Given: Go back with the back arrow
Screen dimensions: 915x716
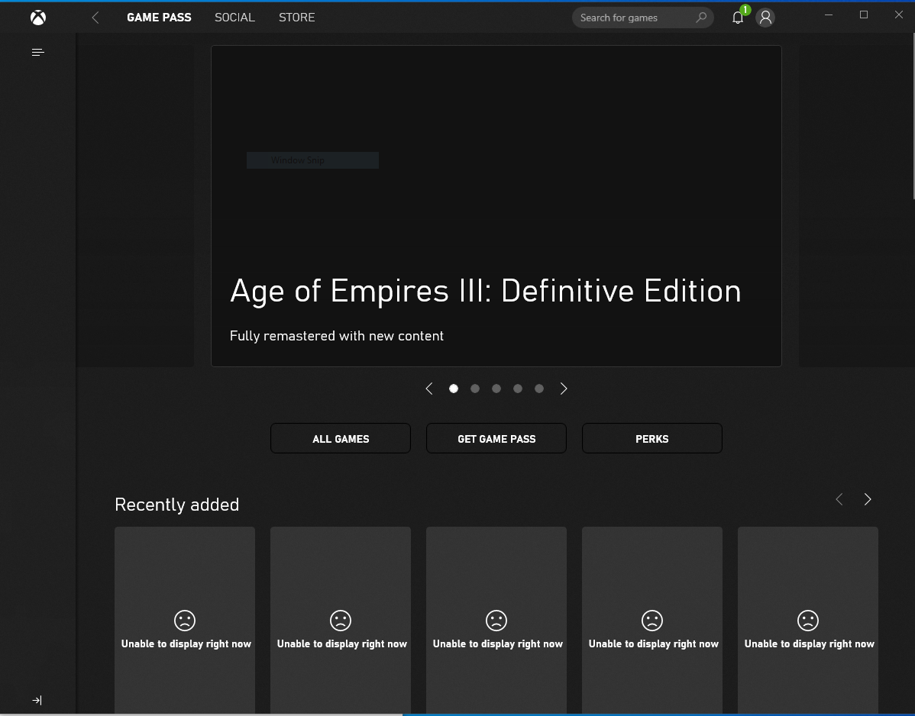Looking at the screenshot, I should tap(95, 18).
